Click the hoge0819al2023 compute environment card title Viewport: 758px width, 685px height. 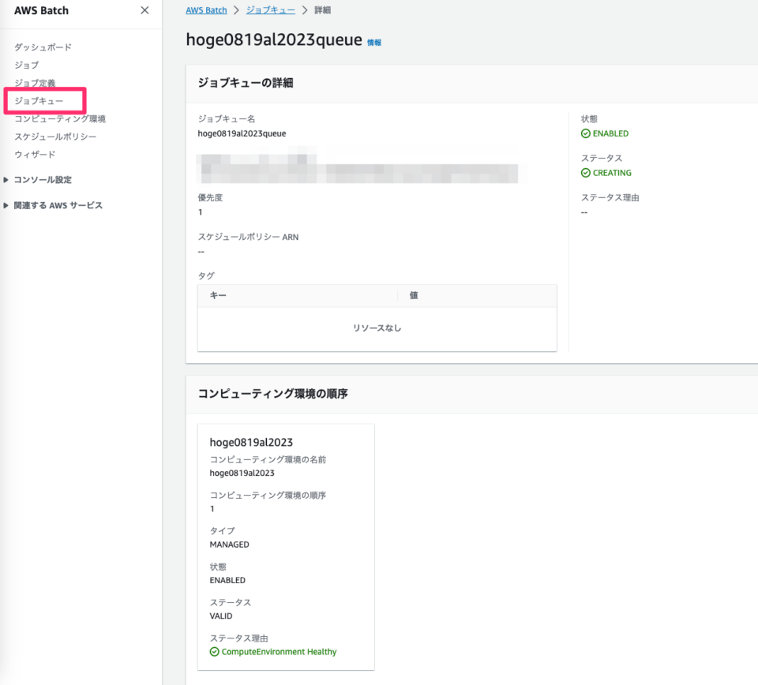251,442
